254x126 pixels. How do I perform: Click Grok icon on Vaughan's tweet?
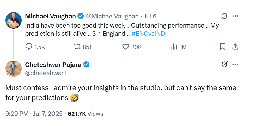click(224, 16)
